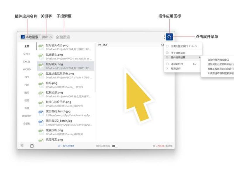
Task: Click info icon beside 关于插件应用
Action: click(167, 53)
